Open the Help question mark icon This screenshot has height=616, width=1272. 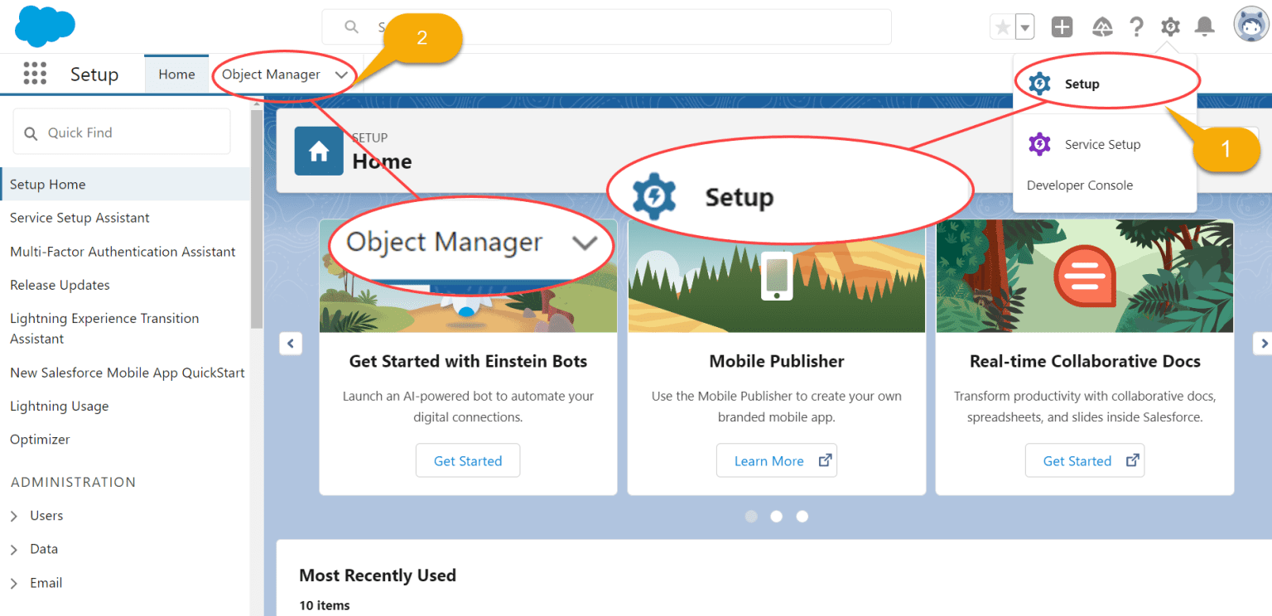pyautogui.click(x=1136, y=27)
